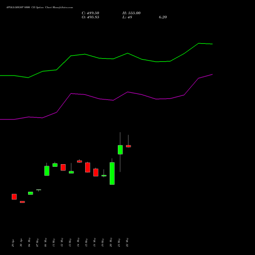Click the green candle for 11 May
This screenshot has height=255, width=255.
tap(55, 165)
